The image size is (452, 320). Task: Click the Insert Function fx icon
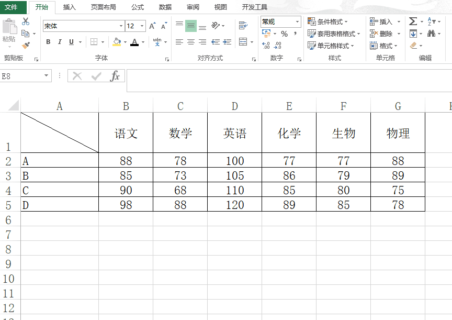pyautogui.click(x=115, y=76)
